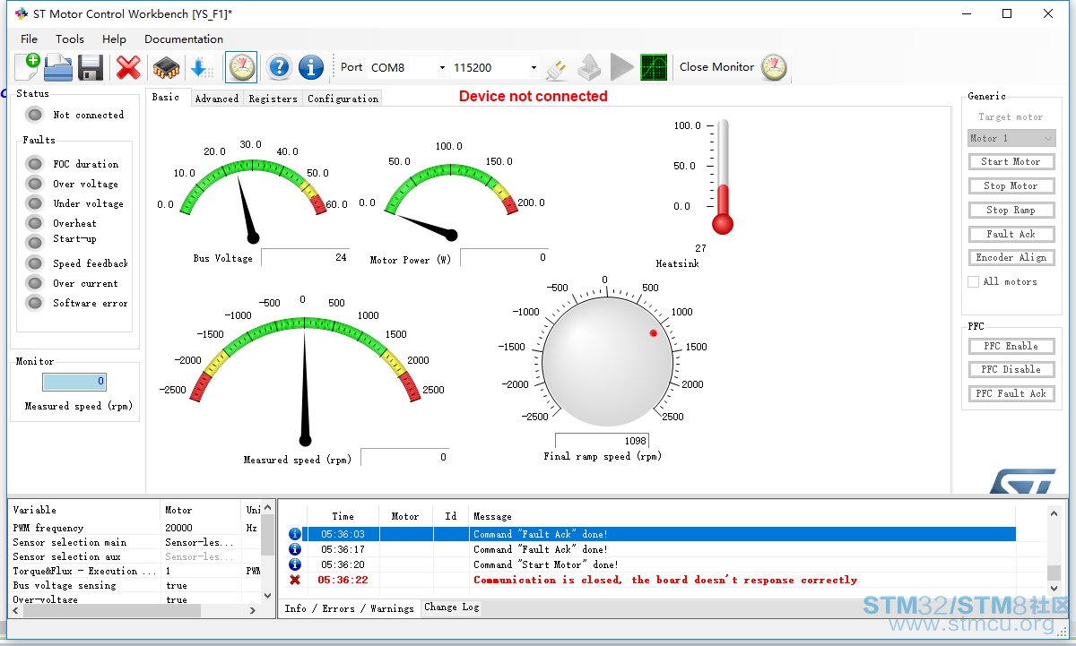Click the Speed feedback fault LED
This screenshot has height=646, width=1076.
[35, 263]
